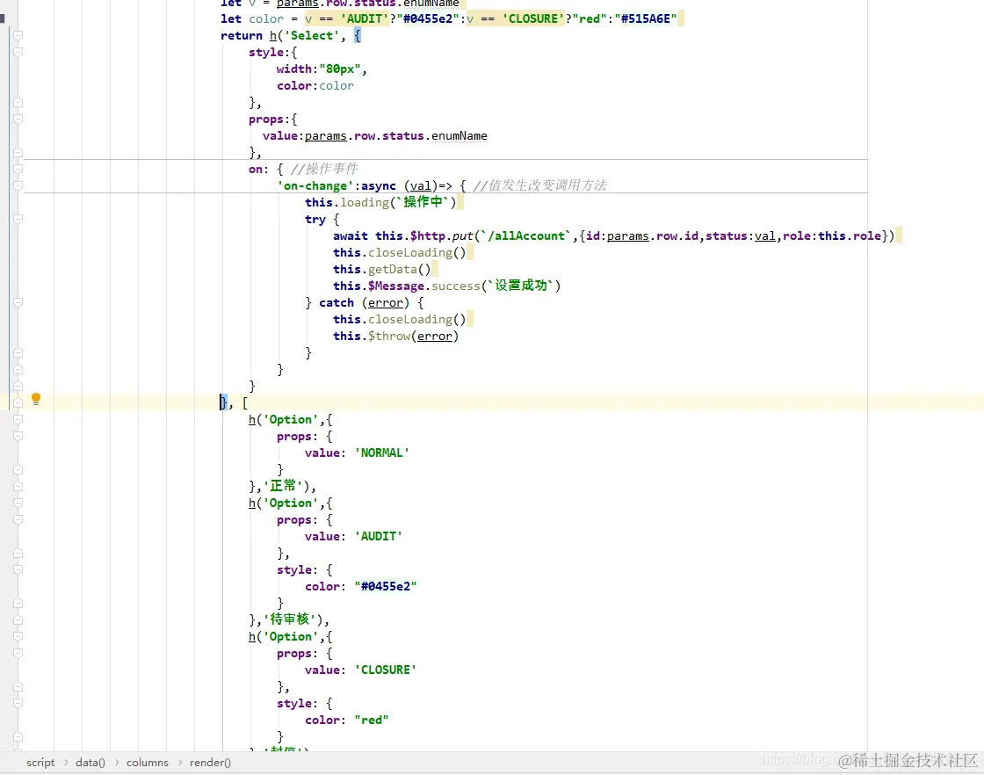Click the //值发生改变调用方法 comment
Viewport: 984px width, 775px height.
[539, 185]
